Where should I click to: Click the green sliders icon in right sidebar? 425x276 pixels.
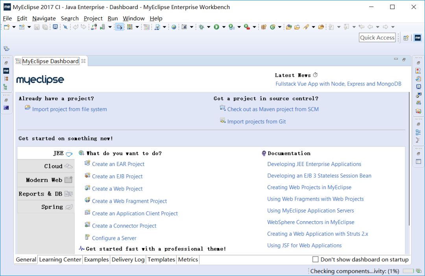[x=418, y=103]
